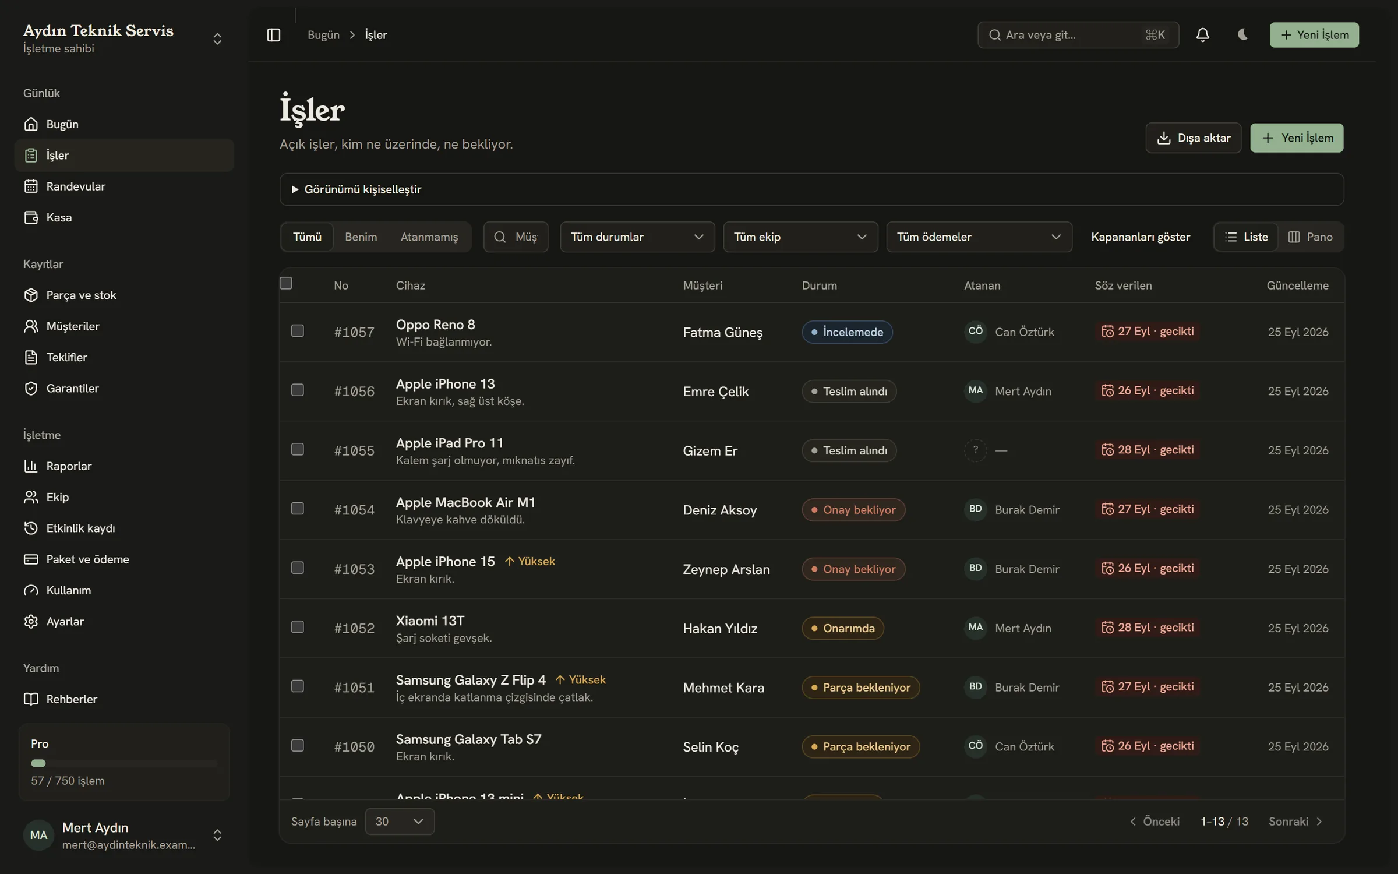The width and height of the screenshot is (1398, 874).
Task: Open Kasa wallet page
Action: (124, 217)
